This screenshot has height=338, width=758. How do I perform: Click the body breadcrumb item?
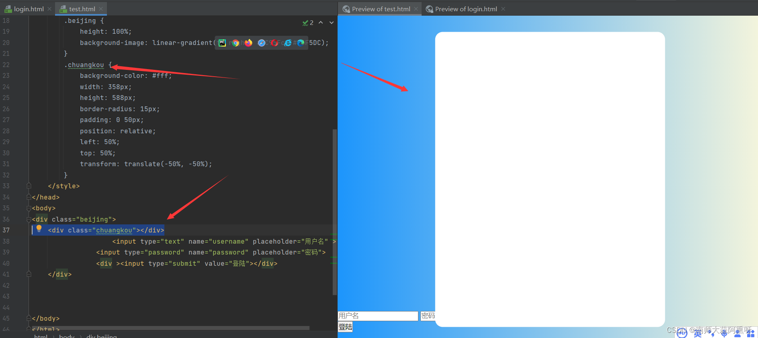click(67, 336)
